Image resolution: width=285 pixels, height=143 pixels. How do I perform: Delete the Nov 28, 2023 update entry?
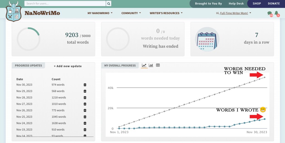click(x=85, y=97)
